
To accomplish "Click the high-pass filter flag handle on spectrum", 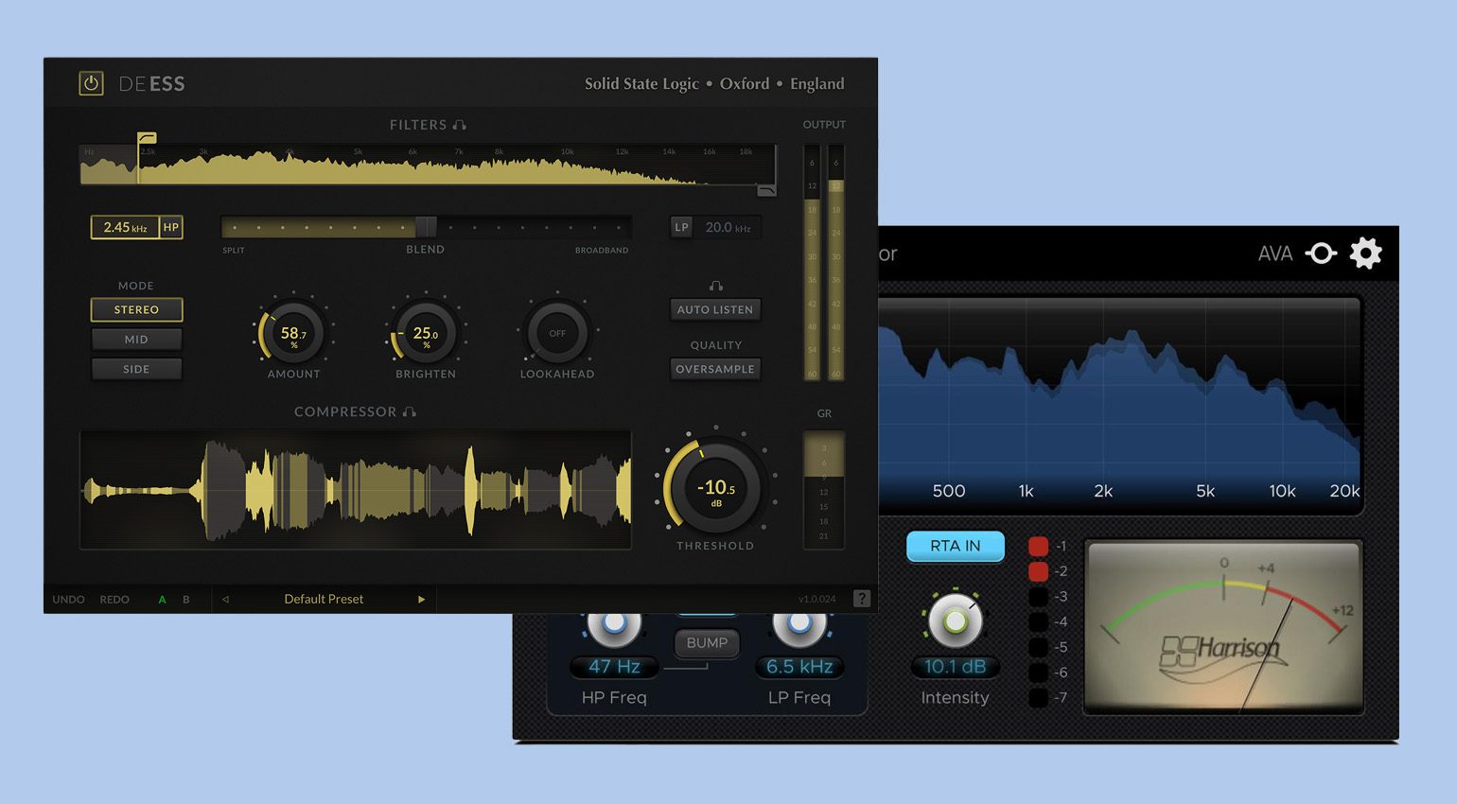I will [x=146, y=138].
